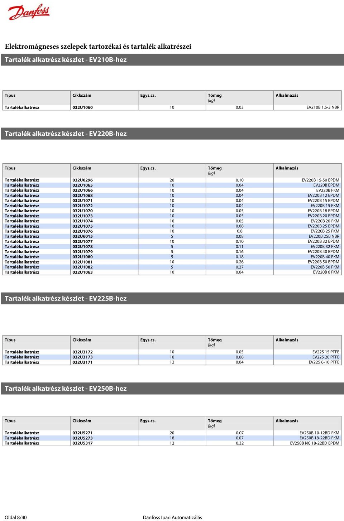The width and height of the screenshot is (344, 521).
Task: Select part number 032U1060
Action: point(82,107)
